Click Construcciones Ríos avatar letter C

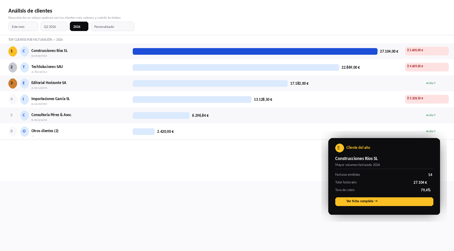(24, 51)
